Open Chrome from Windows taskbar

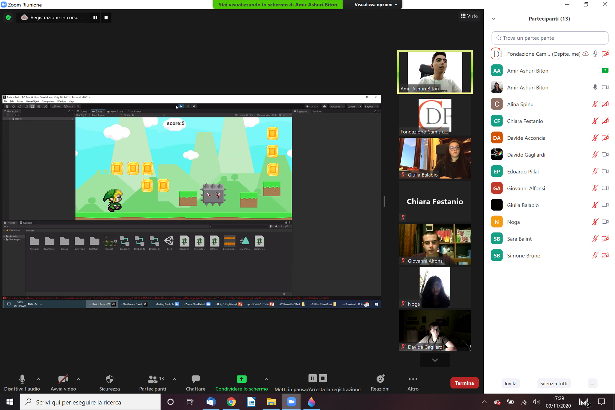pos(231,402)
